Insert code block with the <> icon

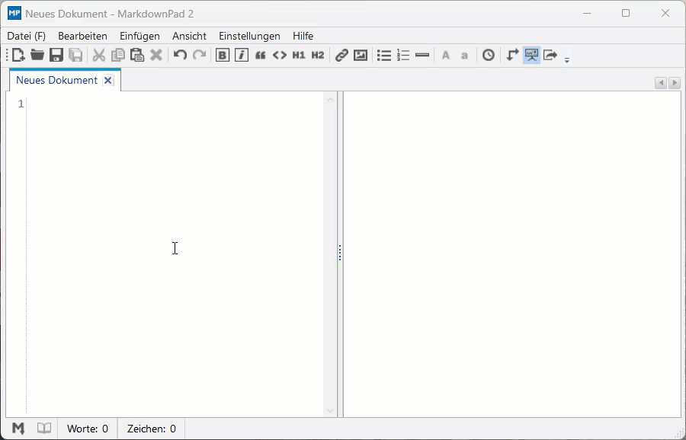(279, 55)
